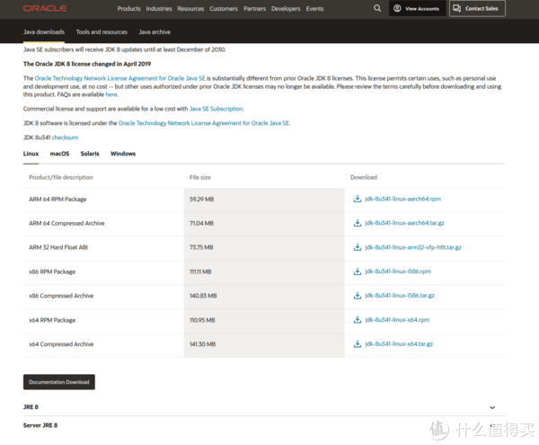This screenshot has height=445, width=539.
Task: Download jdk-8u341-linux-aarch64.rpm link
Action: coord(402,199)
